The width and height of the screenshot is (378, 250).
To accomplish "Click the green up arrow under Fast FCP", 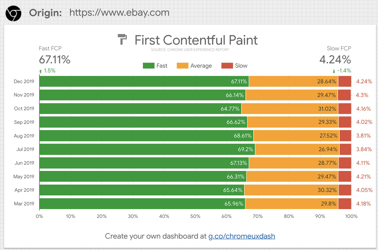I will (x=41, y=71).
